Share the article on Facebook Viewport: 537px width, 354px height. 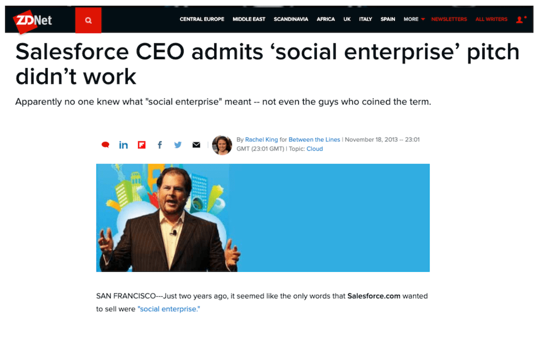click(x=159, y=145)
